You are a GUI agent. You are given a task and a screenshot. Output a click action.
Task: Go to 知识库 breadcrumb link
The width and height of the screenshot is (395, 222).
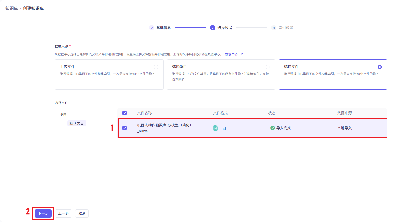(12, 8)
